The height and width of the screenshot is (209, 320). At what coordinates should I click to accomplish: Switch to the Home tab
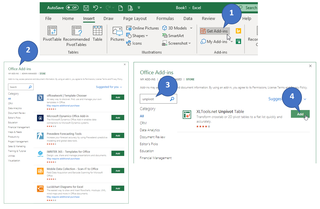pyautogui.click(x=68, y=19)
